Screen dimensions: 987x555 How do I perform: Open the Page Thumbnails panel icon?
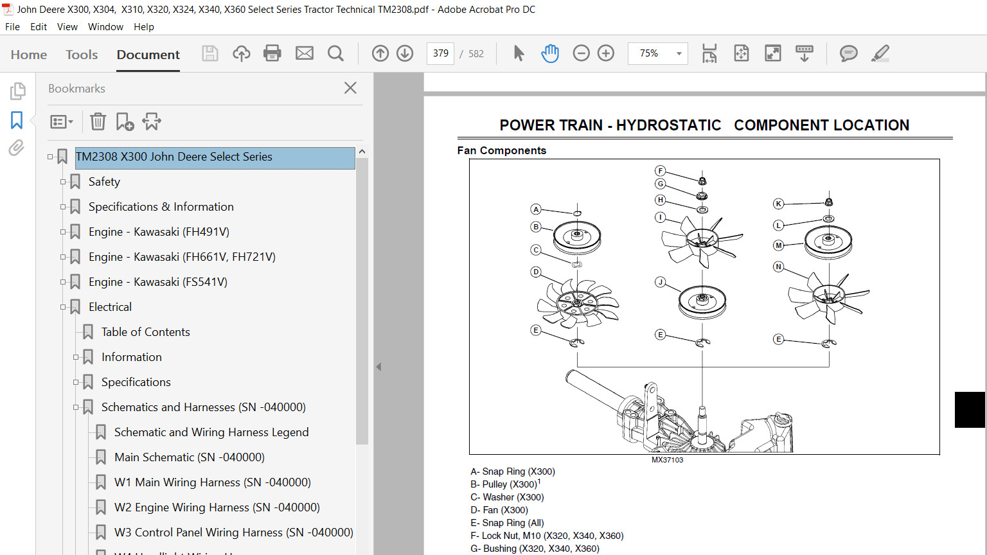tap(17, 91)
